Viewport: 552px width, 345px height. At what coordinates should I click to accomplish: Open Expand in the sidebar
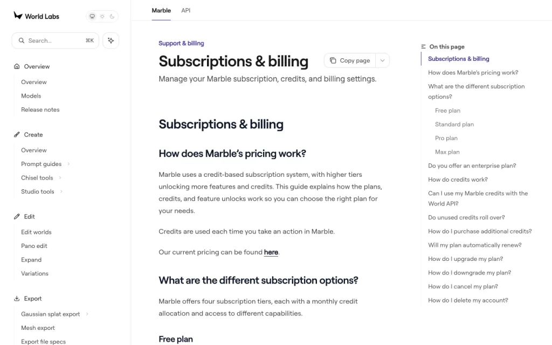pos(31,260)
